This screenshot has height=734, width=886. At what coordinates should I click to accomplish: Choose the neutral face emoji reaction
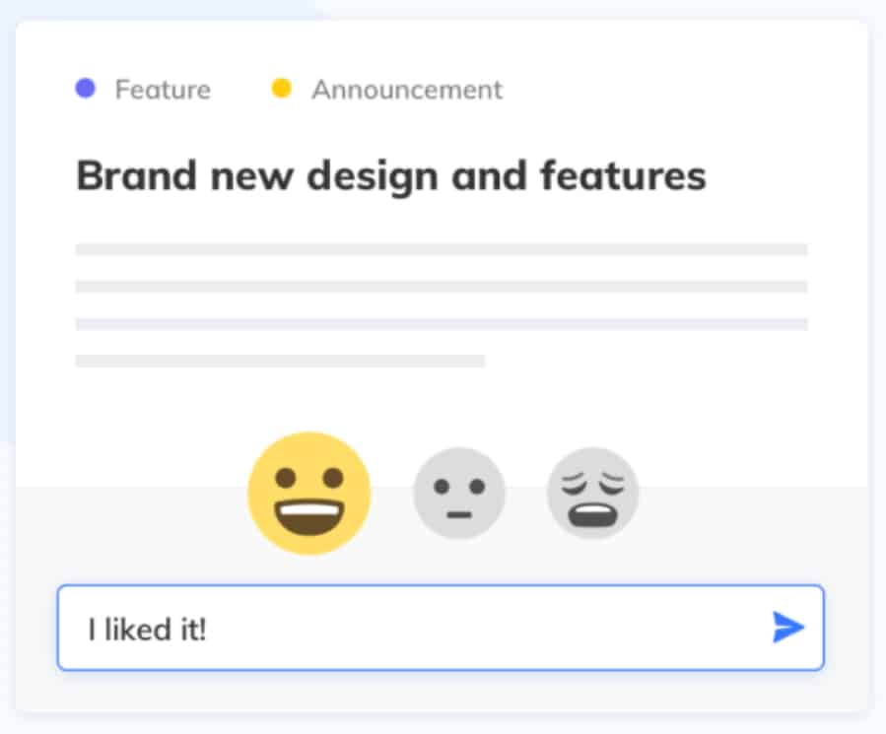point(459,493)
